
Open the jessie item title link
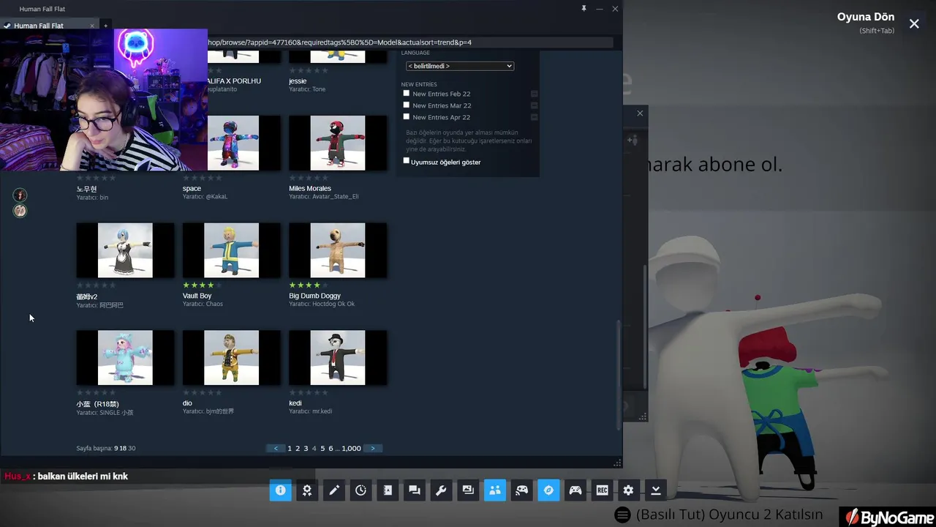(298, 81)
